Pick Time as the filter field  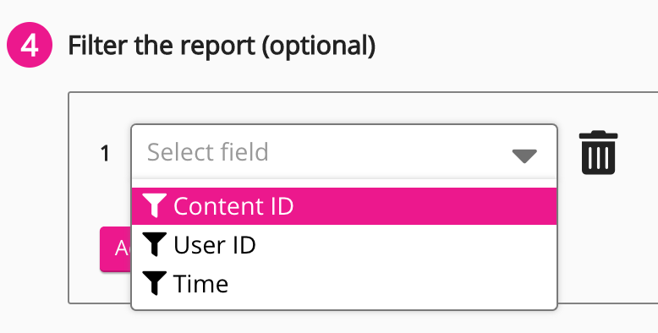coord(344,283)
